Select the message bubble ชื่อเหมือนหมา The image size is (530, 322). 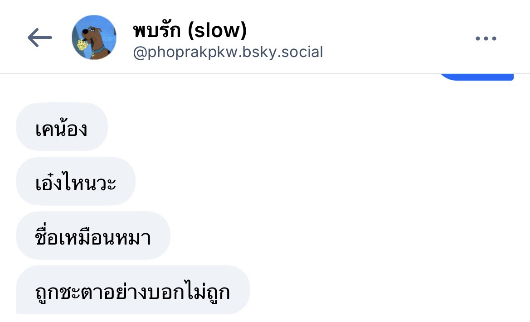(93, 235)
